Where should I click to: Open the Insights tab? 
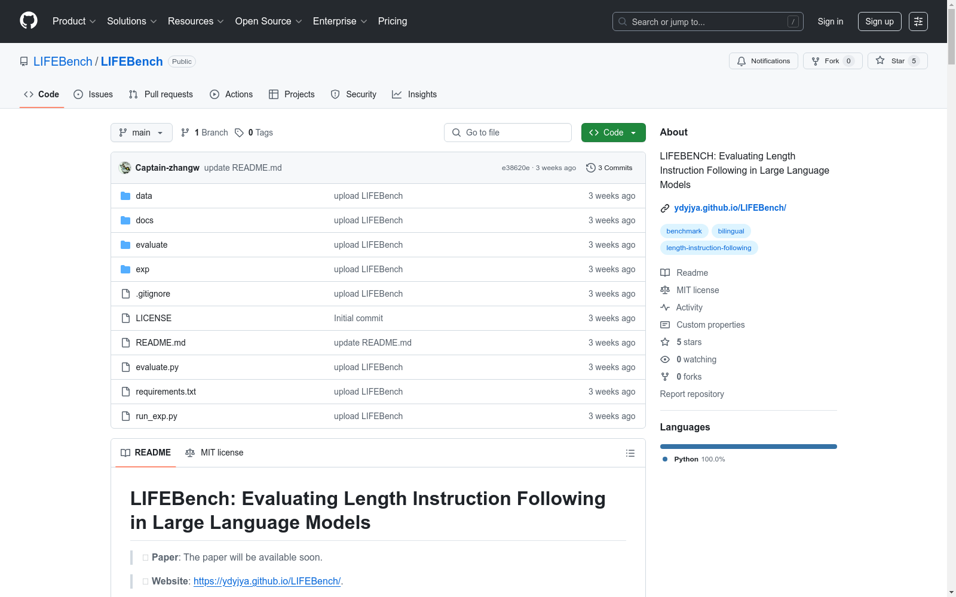tap(414, 94)
